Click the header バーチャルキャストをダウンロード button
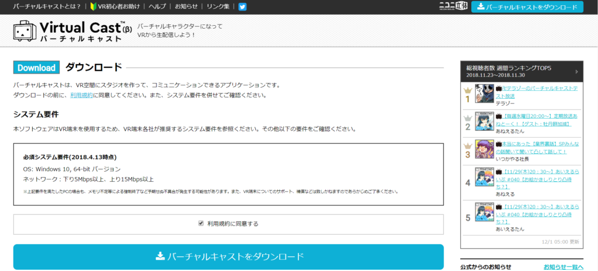Image resolution: width=598 pixels, height=271 pixels. [x=527, y=7]
